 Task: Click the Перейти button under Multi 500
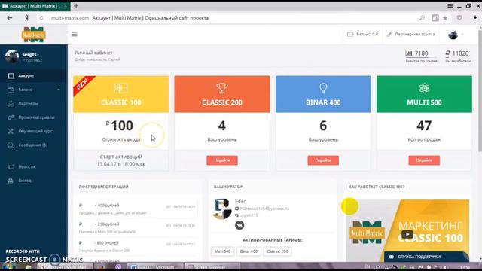[x=424, y=160]
